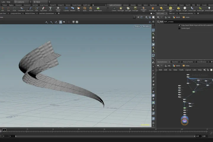Select the Draw Curve shelf tool
Image resolution: width=213 pixels, height=142 pixels.
point(30,9)
